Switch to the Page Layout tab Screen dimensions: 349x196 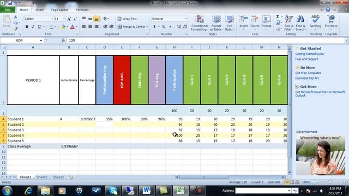(59, 10)
